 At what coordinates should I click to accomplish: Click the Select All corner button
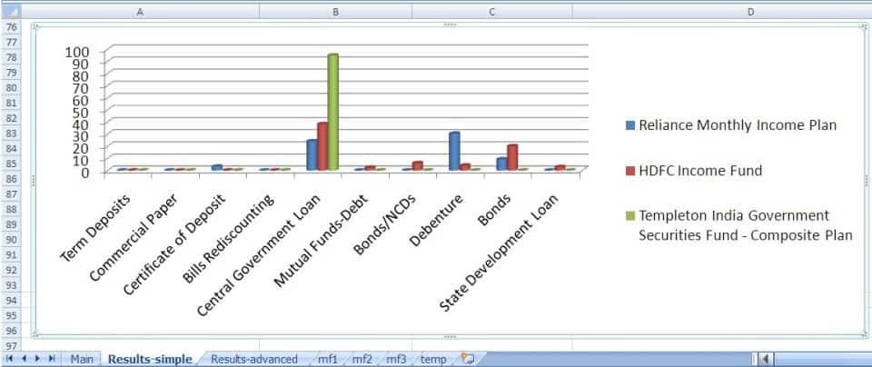click(x=11, y=11)
